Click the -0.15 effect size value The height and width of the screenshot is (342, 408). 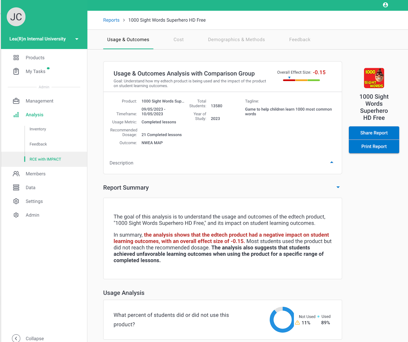pyautogui.click(x=319, y=72)
